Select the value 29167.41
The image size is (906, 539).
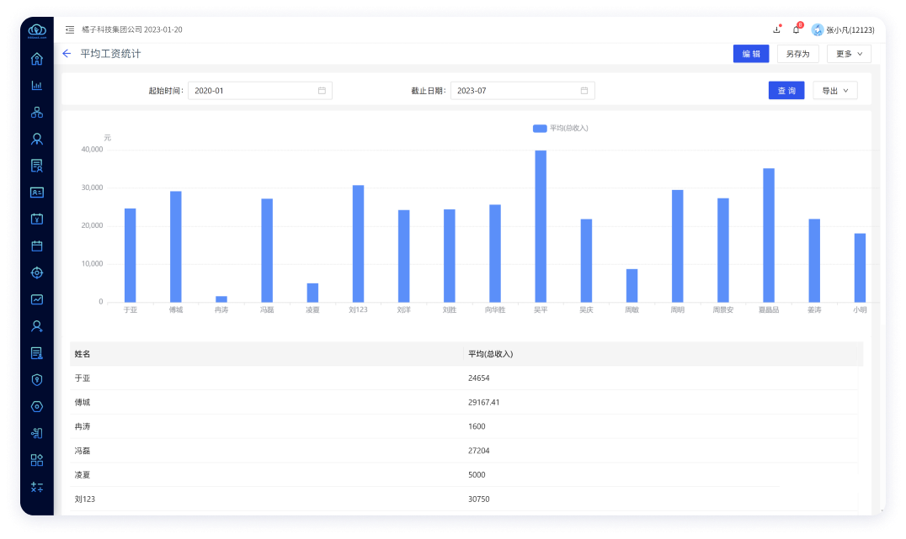point(483,402)
